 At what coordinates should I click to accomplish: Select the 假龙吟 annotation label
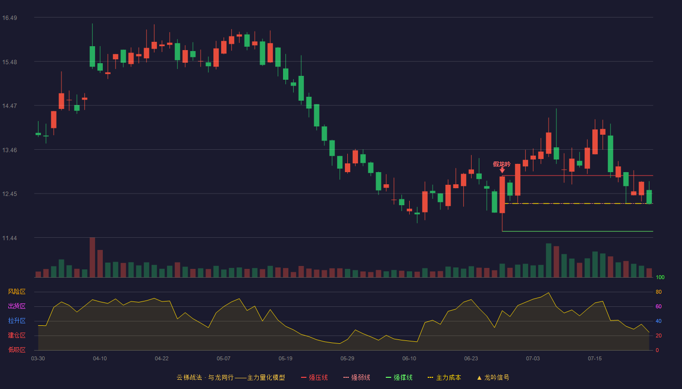(502, 164)
